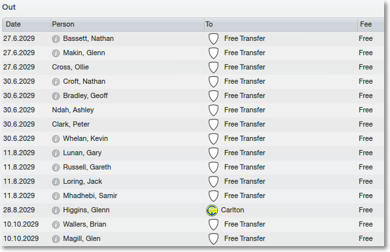
Task: Open info icon beside Whelan, Kevin
Action: click(56, 139)
